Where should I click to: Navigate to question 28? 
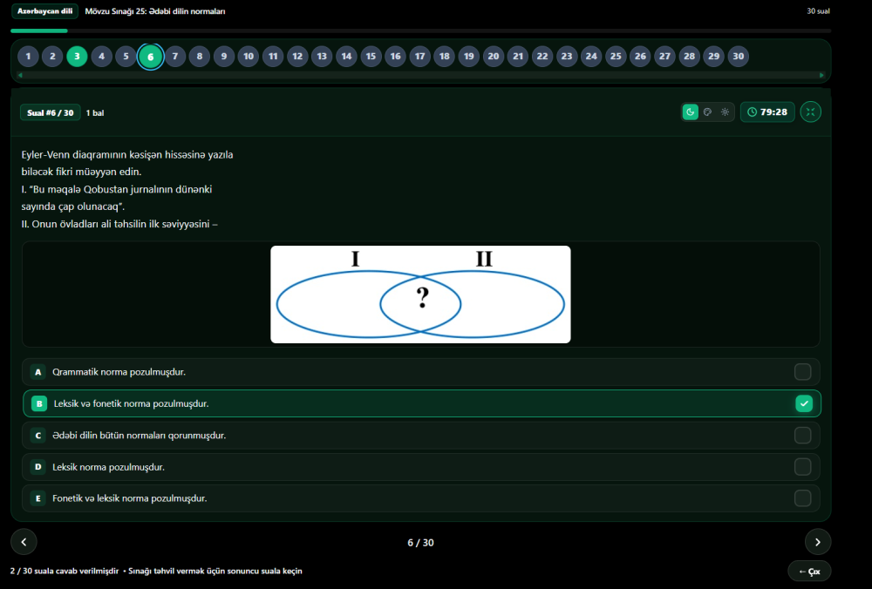pos(689,56)
